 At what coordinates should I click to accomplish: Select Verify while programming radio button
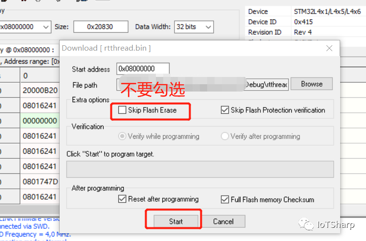click(122, 136)
